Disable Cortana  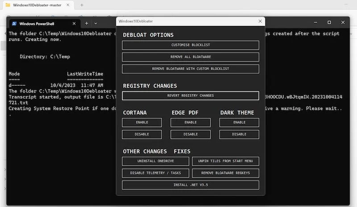[142, 134]
